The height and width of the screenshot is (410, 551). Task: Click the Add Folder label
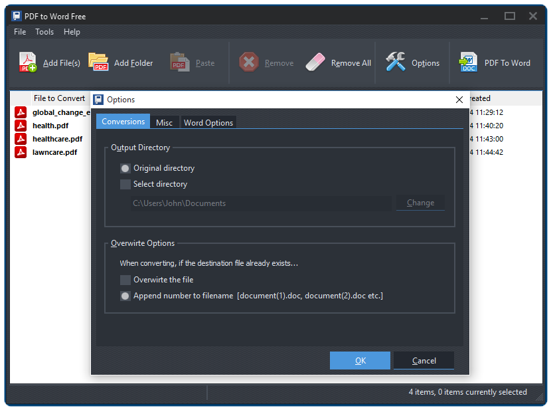[x=133, y=63]
